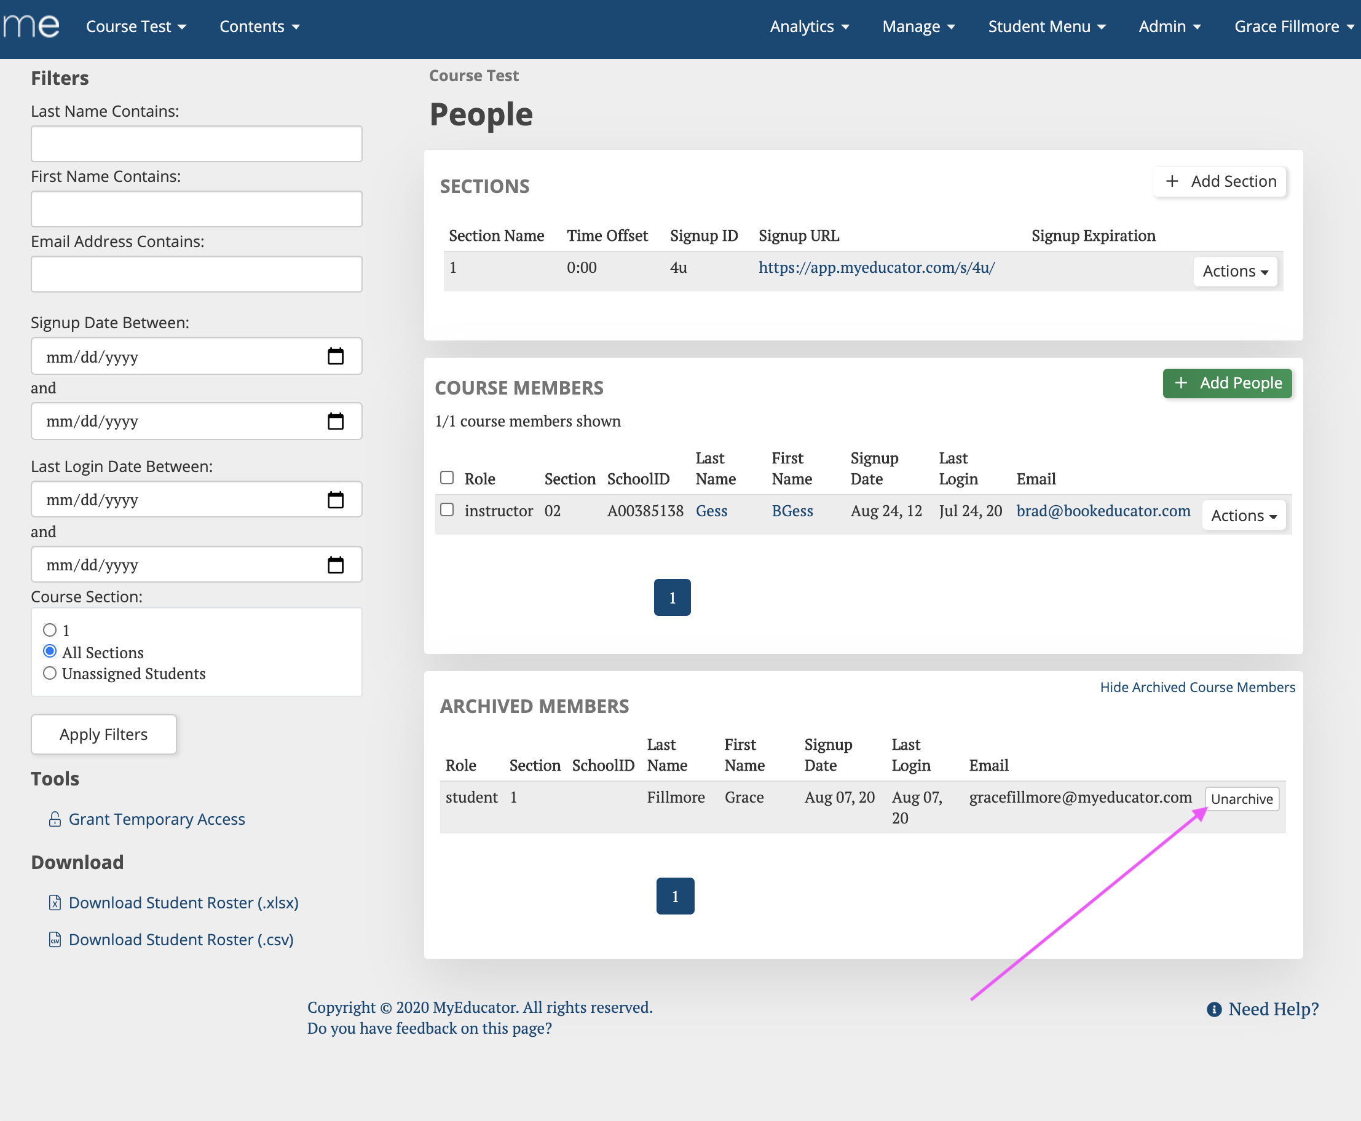Screen dimensions: 1361x1121
Task: Open the Analytics menu
Action: pos(809,26)
